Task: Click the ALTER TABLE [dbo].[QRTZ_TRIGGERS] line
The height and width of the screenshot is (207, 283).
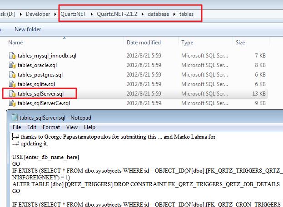Action: tap(146, 184)
